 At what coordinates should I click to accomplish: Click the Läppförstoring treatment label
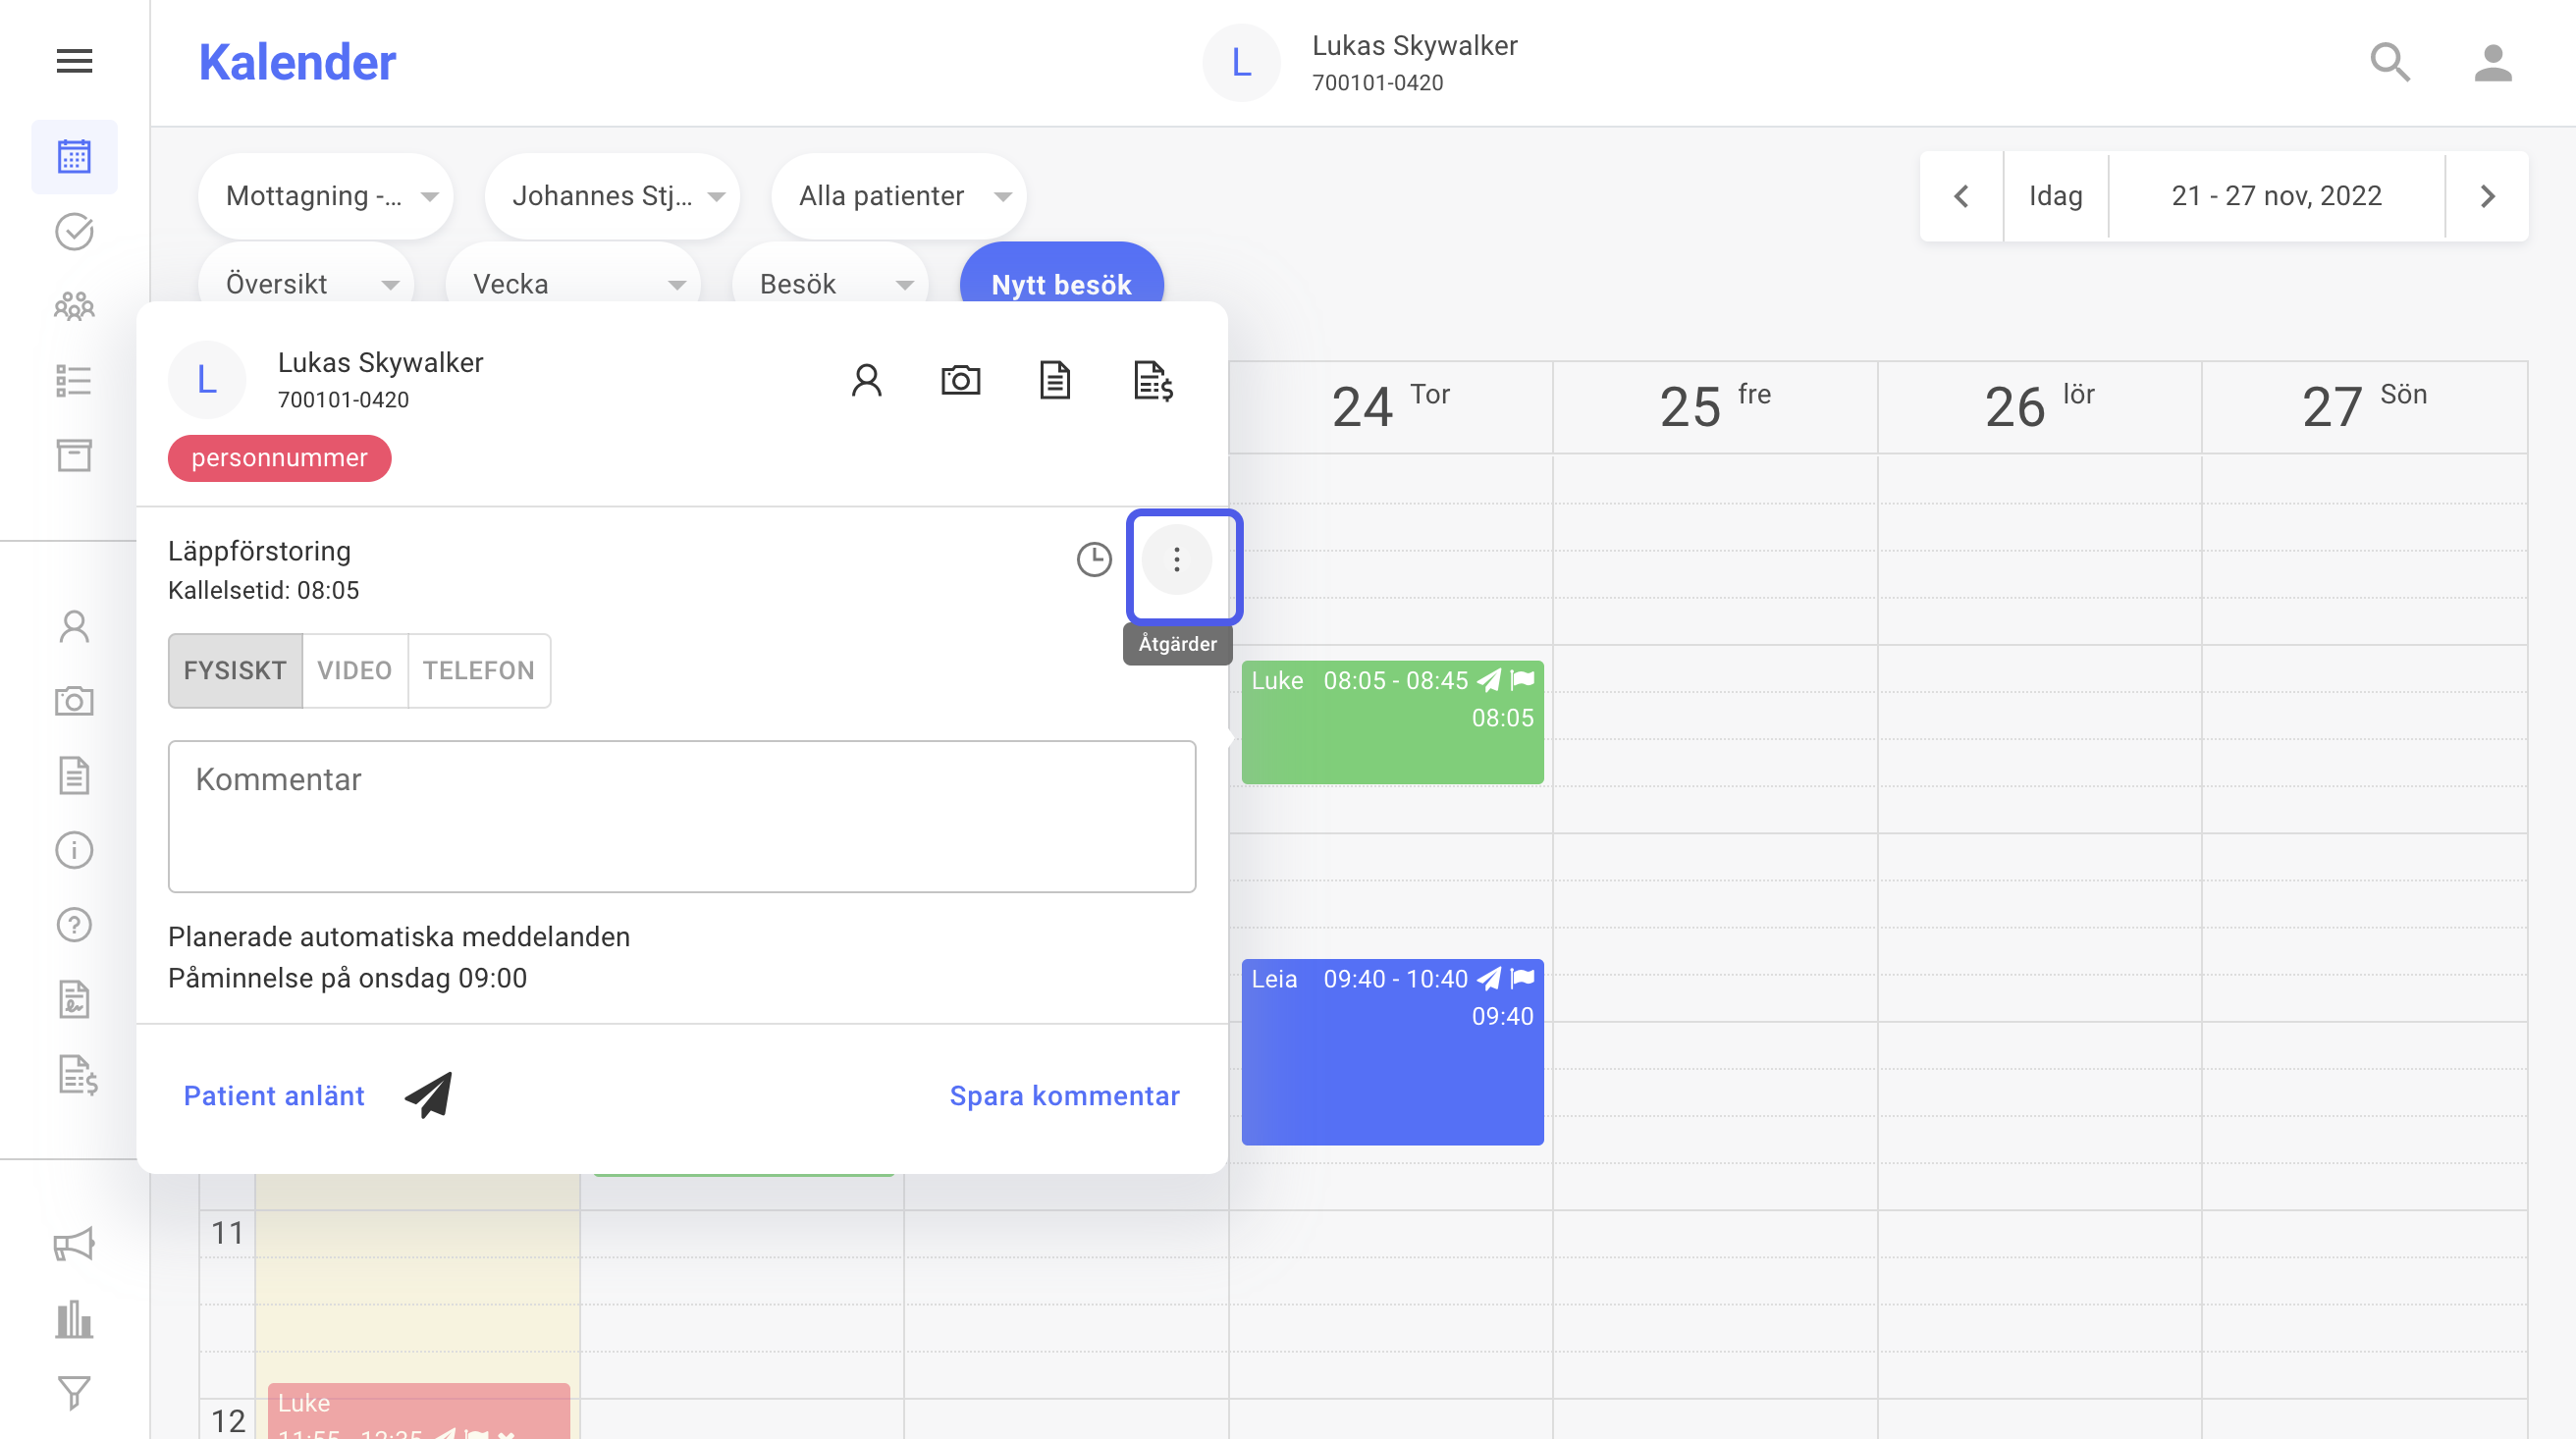259,551
